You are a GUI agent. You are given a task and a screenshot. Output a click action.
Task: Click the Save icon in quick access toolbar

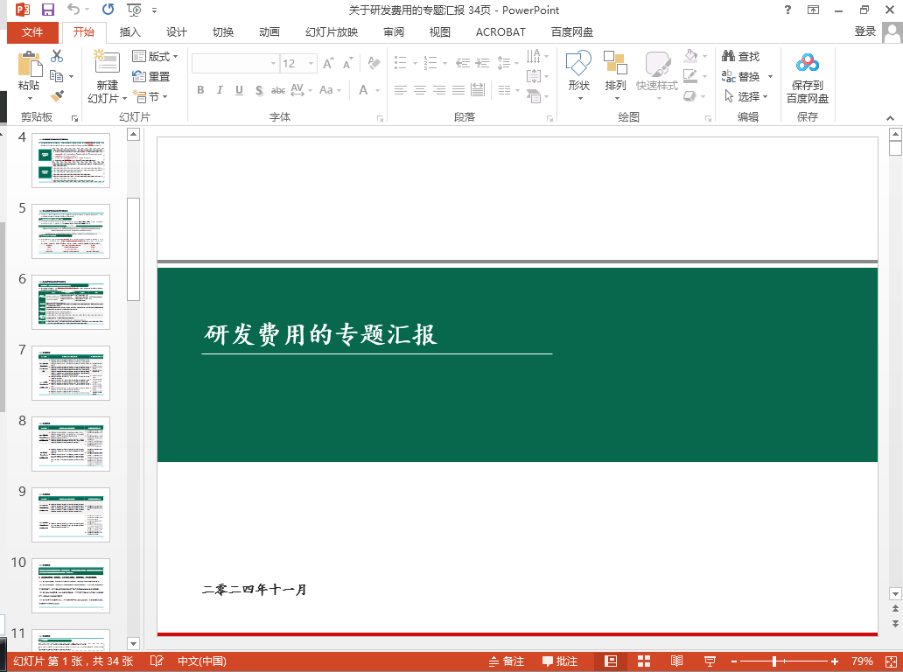click(x=48, y=10)
